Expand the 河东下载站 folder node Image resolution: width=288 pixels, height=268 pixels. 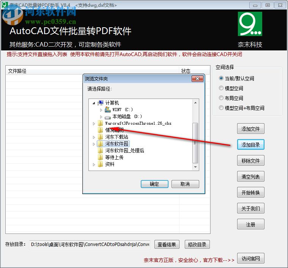click(x=94, y=137)
